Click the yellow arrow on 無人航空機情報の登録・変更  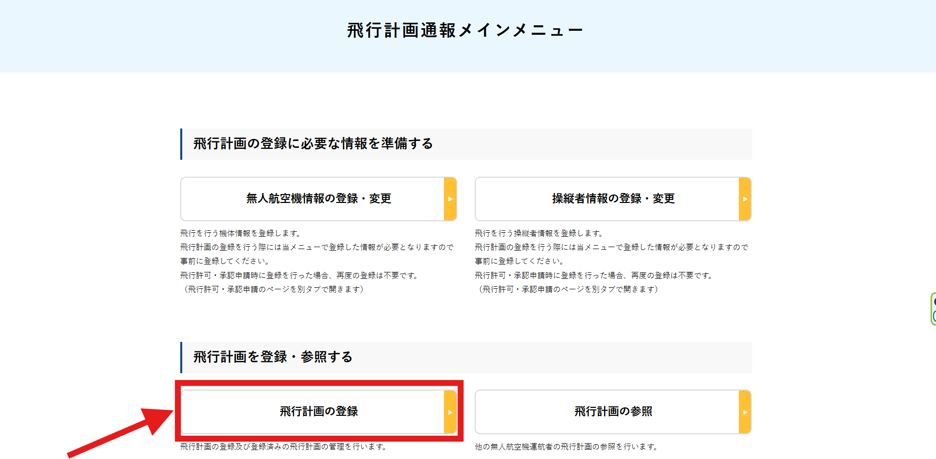click(x=450, y=199)
